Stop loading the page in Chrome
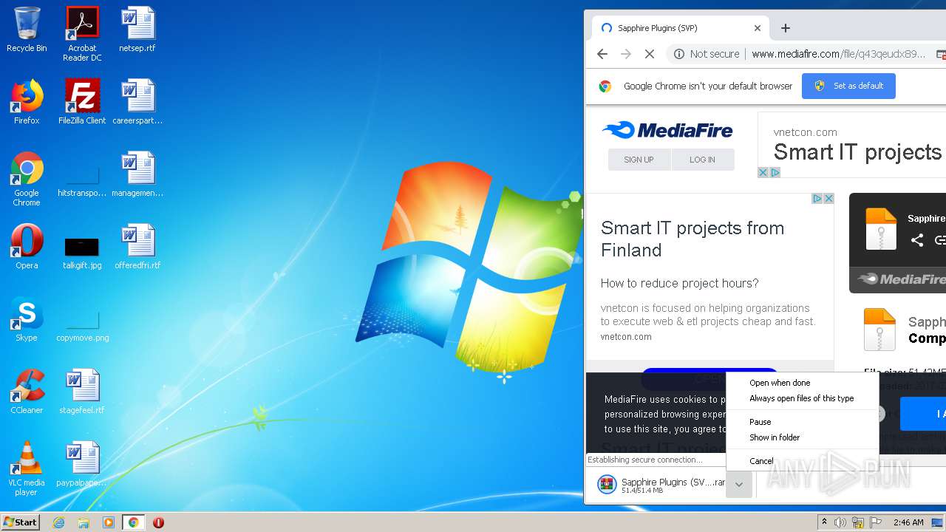Image resolution: width=946 pixels, height=532 pixels. point(650,54)
